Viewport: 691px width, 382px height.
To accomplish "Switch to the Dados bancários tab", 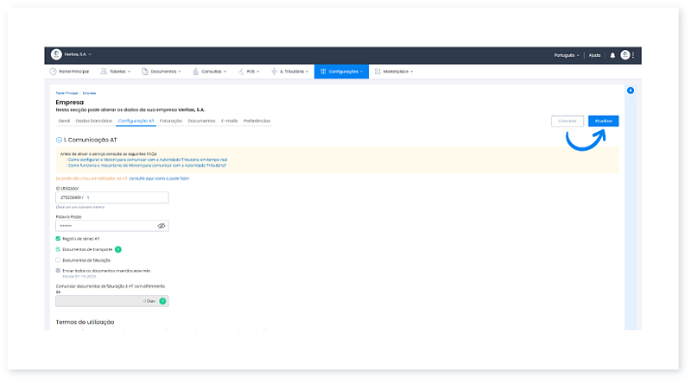I will point(93,121).
